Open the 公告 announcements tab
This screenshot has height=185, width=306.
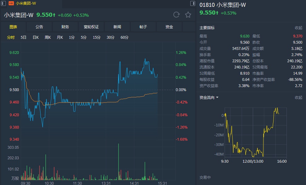[x=39, y=27]
